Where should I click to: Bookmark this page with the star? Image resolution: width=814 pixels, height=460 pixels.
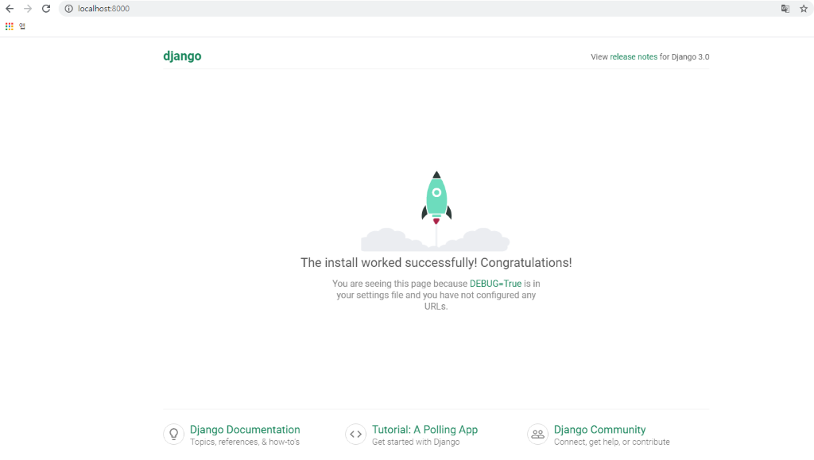[804, 9]
